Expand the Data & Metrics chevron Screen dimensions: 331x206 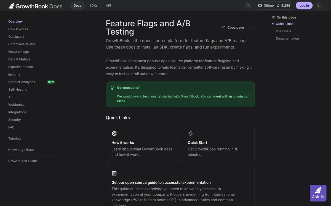pyautogui.click(x=58, y=59)
